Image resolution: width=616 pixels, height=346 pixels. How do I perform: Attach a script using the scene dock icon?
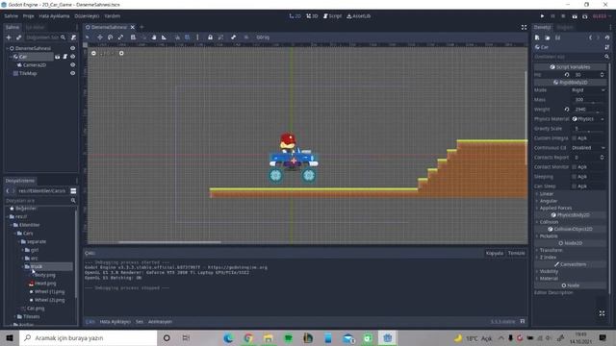(x=73, y=37)
